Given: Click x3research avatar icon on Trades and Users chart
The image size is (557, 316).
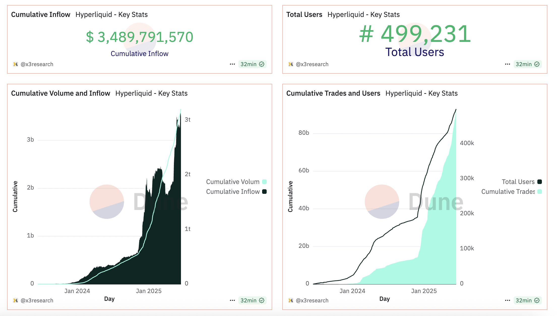Looking at the screenshot, I should point(291,301).
